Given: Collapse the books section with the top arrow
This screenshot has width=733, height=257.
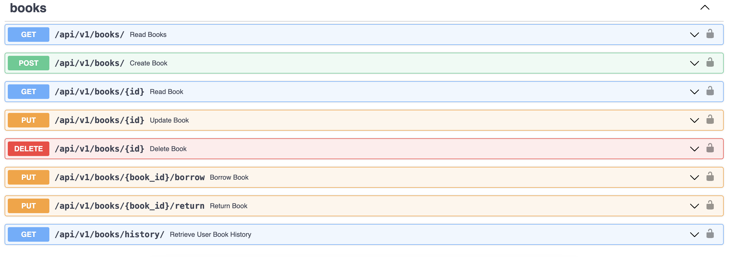Looking at the screenshot, I should tap(705, 8).
